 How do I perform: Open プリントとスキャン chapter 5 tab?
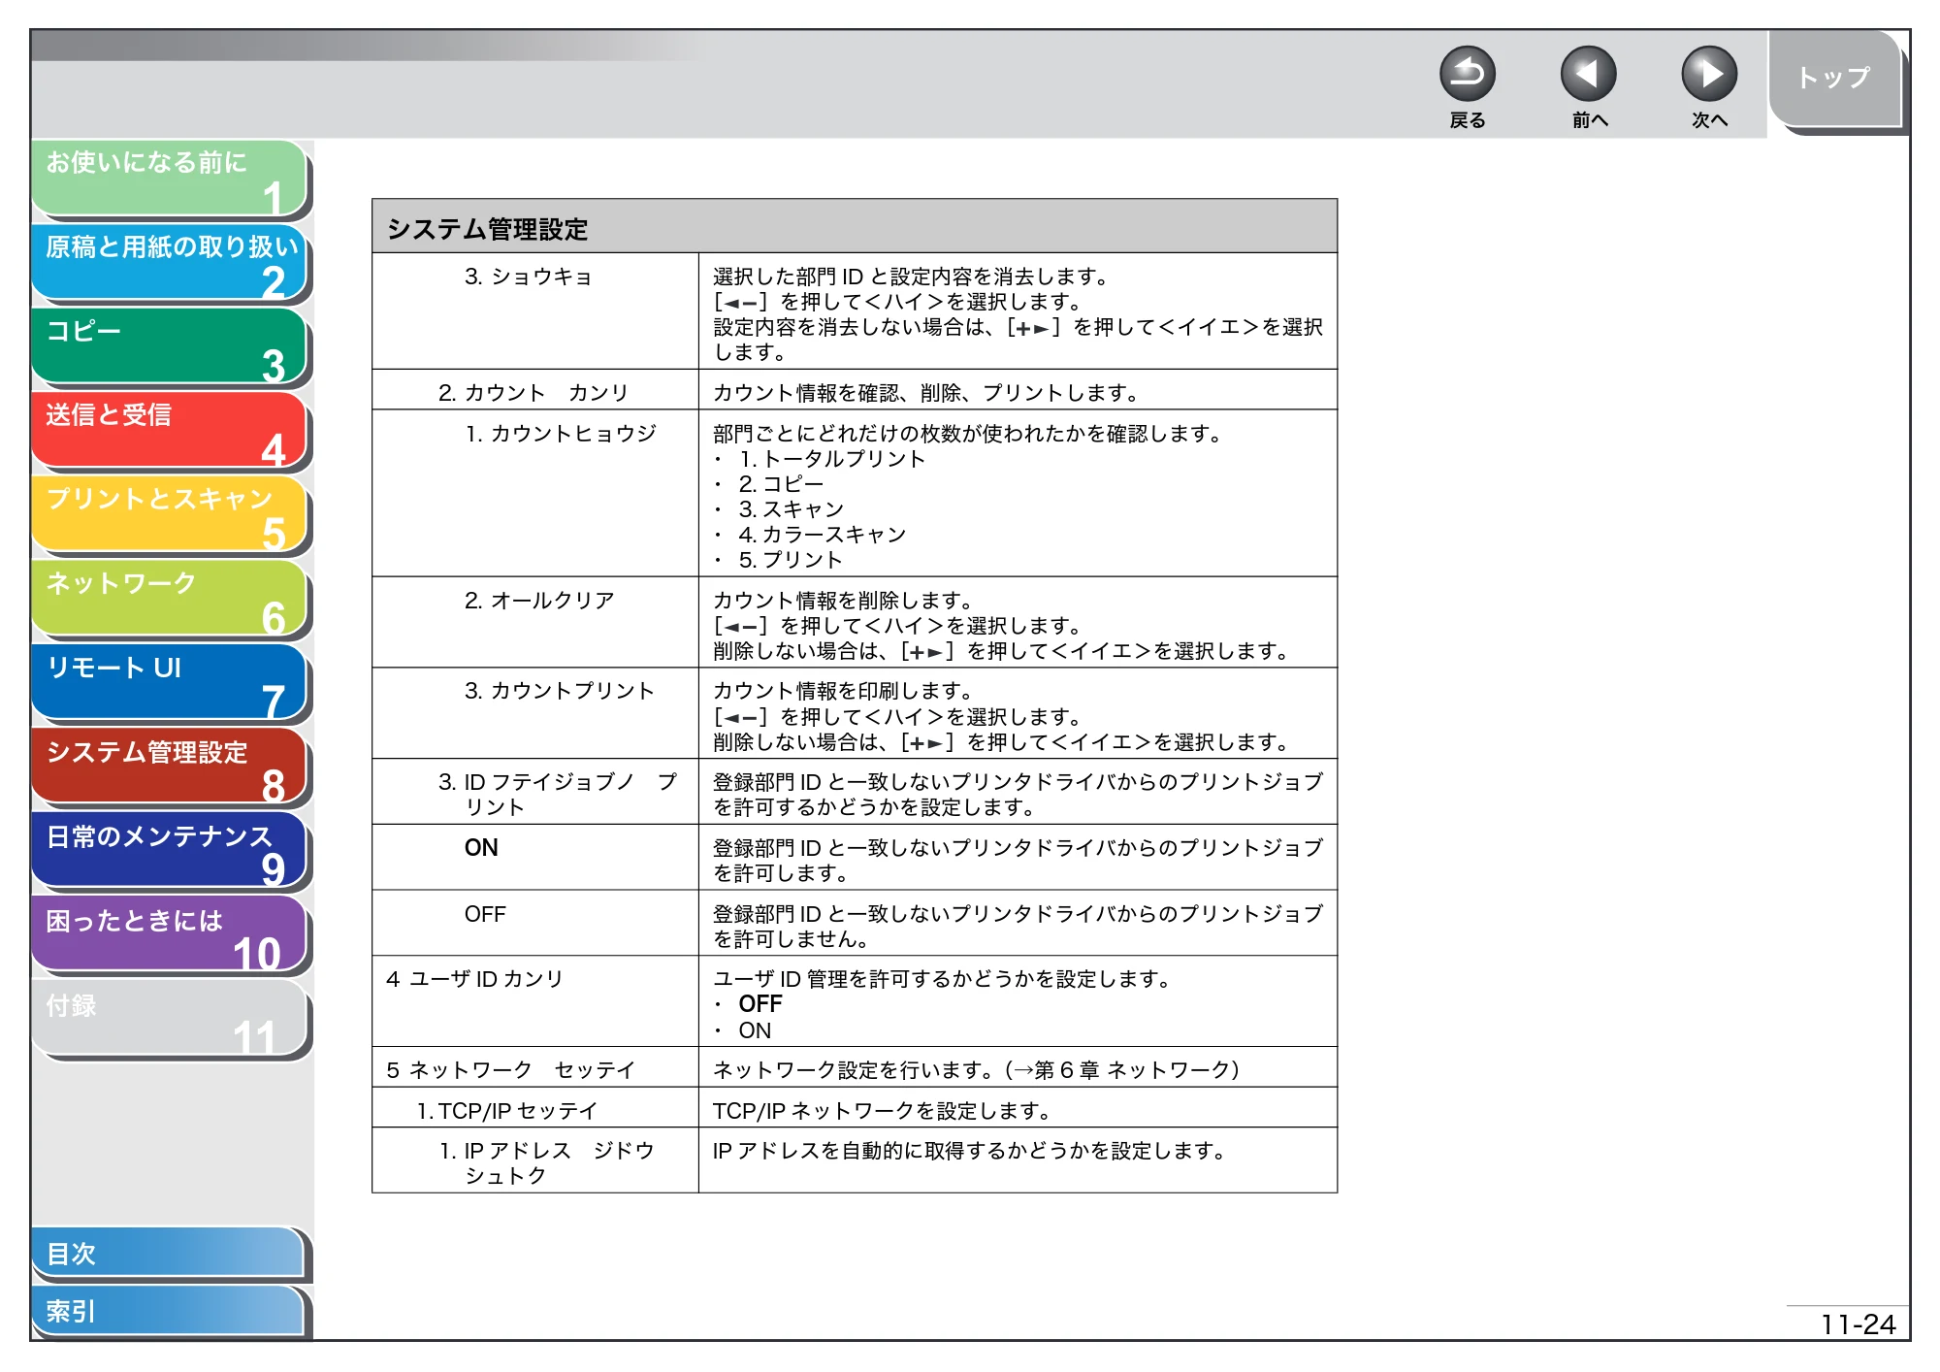[170, 514]
